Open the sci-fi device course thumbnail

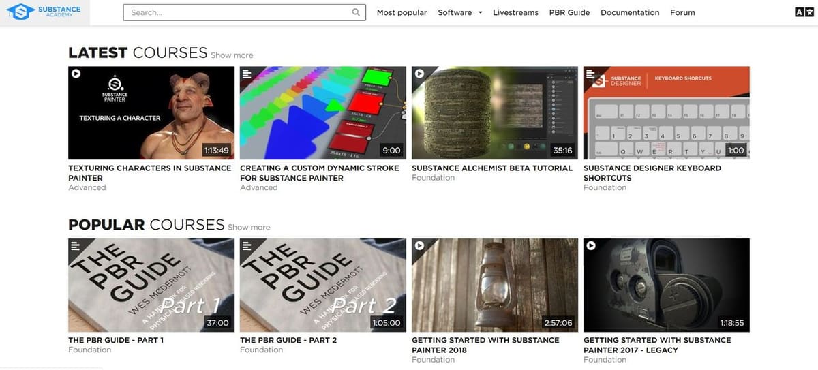click(x=667, y=285)
